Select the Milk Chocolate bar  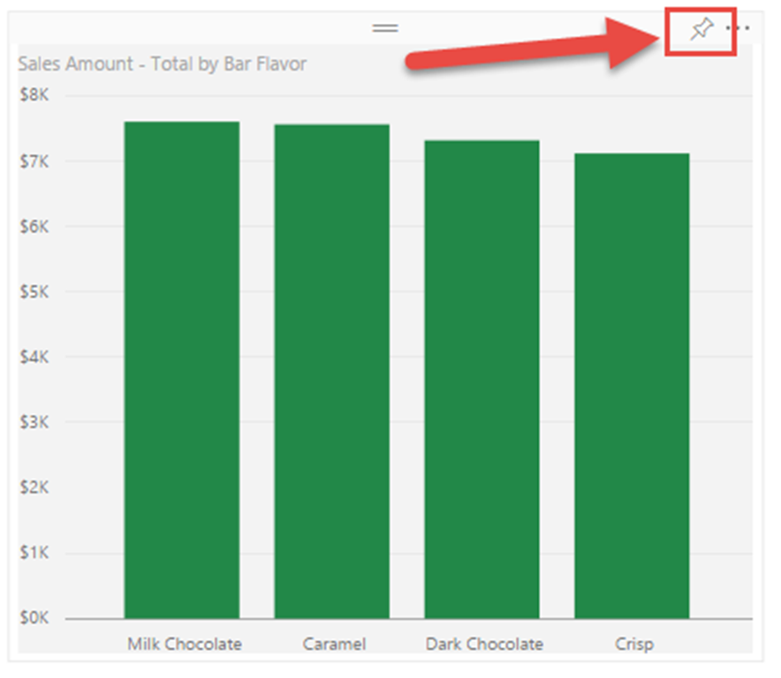click(181, 369)
